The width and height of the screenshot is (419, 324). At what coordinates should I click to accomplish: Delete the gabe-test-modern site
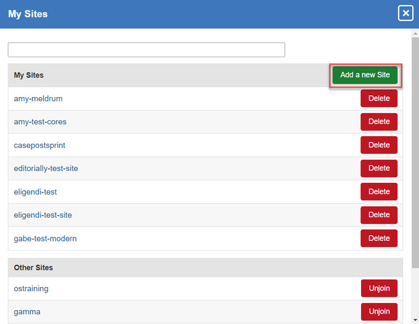tap(378, 238)
